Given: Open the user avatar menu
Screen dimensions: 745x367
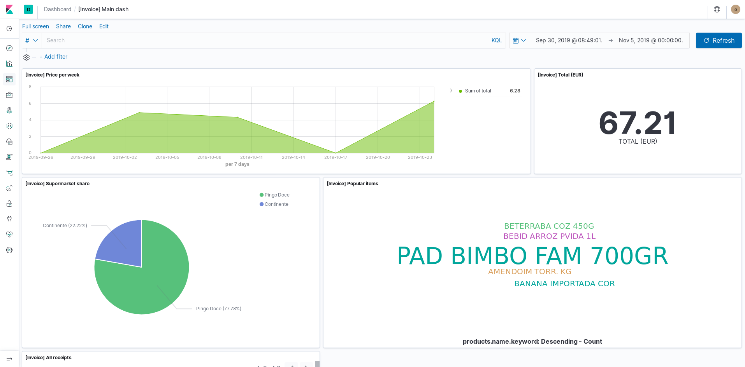Looking at the screenshot, I should pos(736,9).
